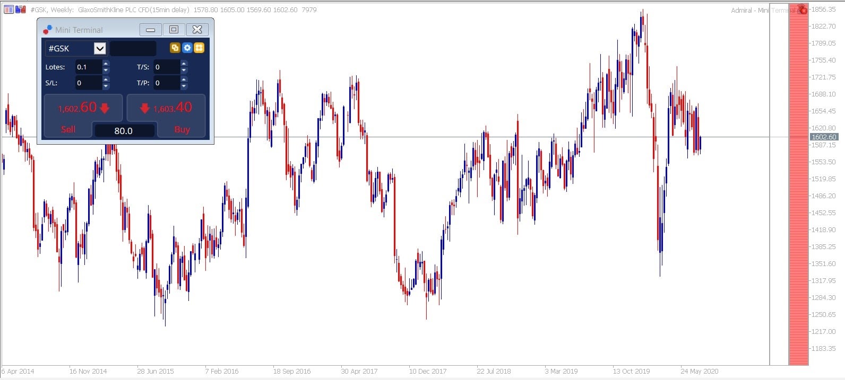Increase Lotes value with up arrow
The image size is (845, 380).
(x=106, y=64)
